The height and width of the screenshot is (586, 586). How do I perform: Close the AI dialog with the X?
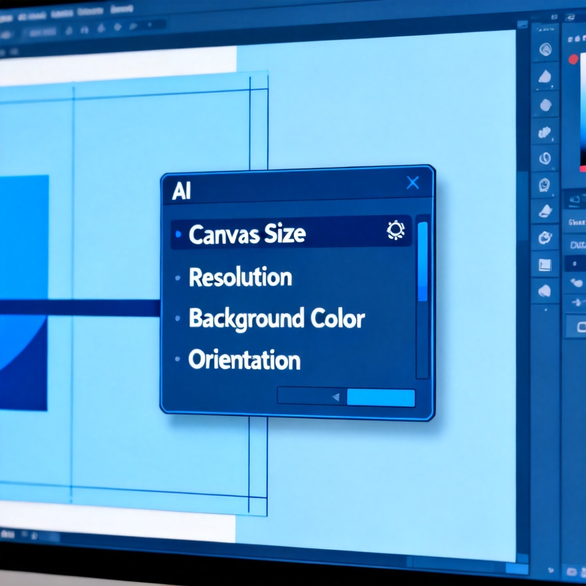413,183
